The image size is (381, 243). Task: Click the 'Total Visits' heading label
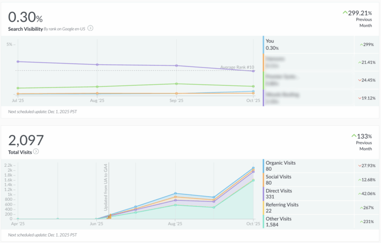19,152
